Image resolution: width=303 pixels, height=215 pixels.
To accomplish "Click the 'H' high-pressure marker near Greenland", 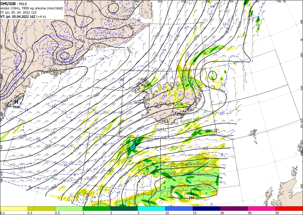I will pyautogui.click(x=16, y=102).
